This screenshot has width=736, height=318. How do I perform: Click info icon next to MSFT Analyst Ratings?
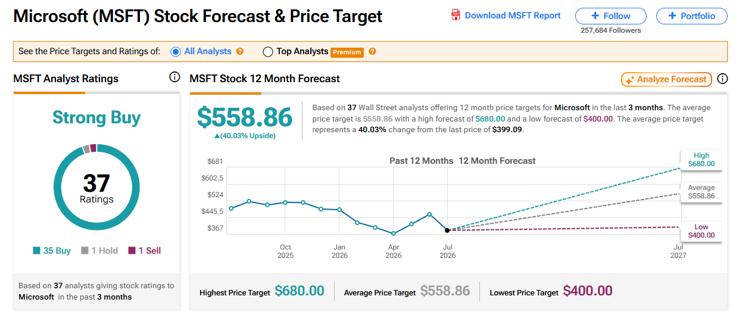tap(174, 77)
